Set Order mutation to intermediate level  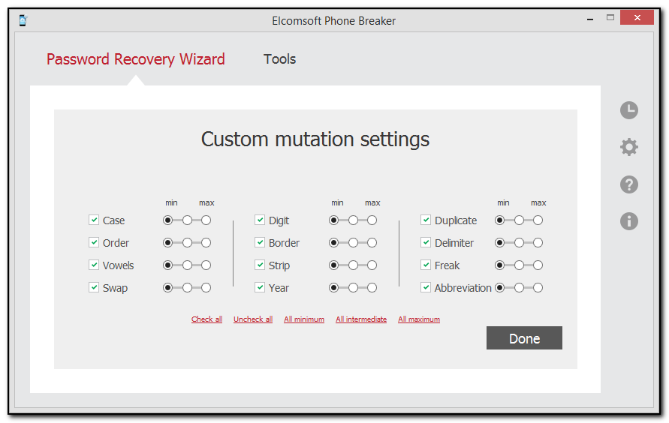coord(187,243)
